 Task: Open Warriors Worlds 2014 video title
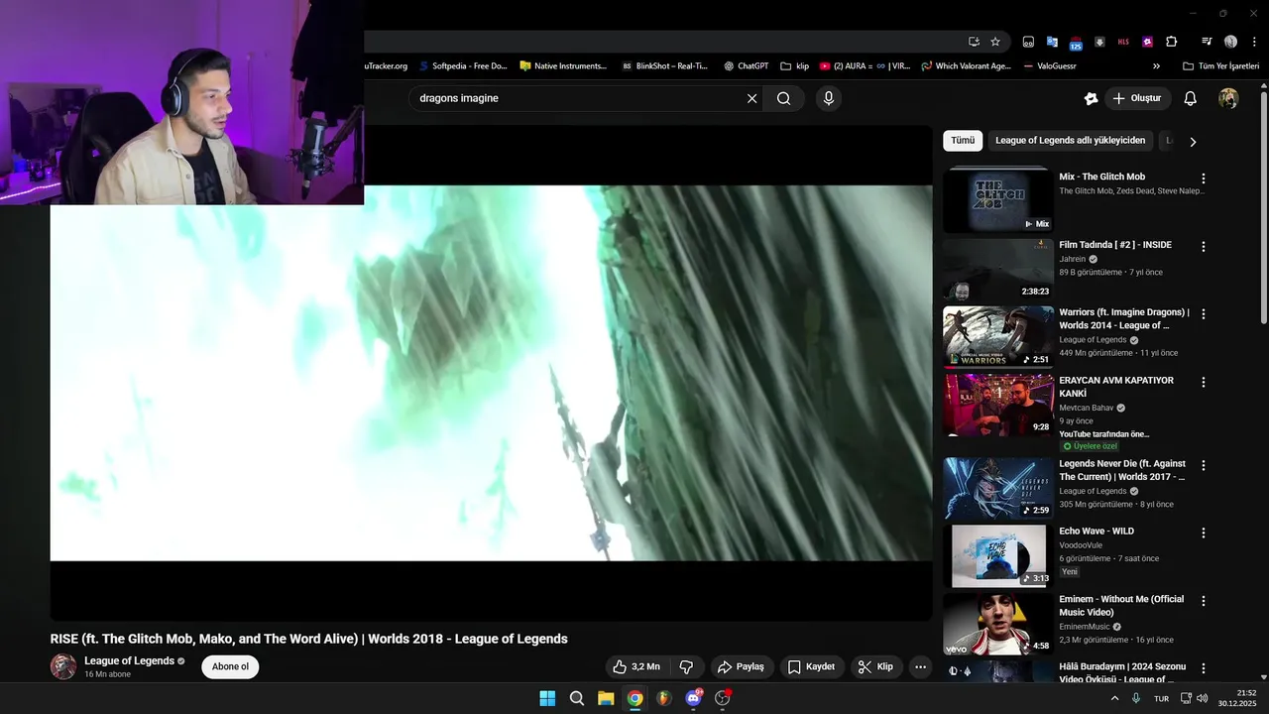click(x=1124, y=318)
